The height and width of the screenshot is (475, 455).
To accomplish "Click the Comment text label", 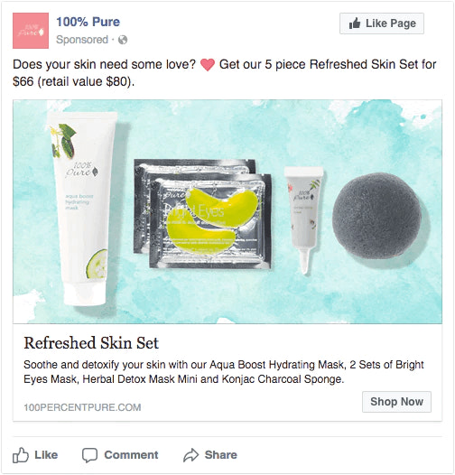I will tap(131, 455).
